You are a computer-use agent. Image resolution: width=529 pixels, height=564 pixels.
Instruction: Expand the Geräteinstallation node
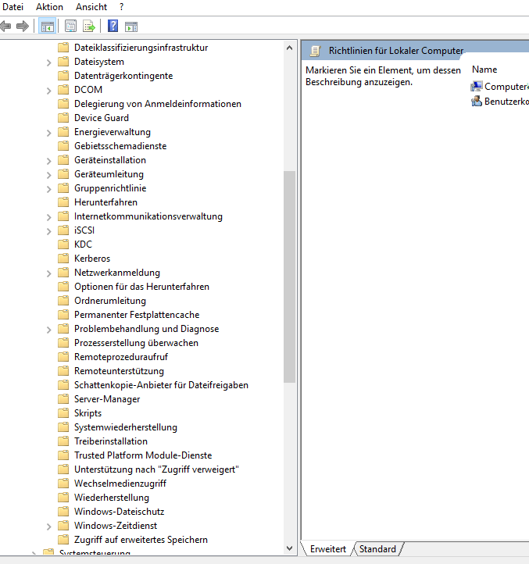[x=49, y=161]
